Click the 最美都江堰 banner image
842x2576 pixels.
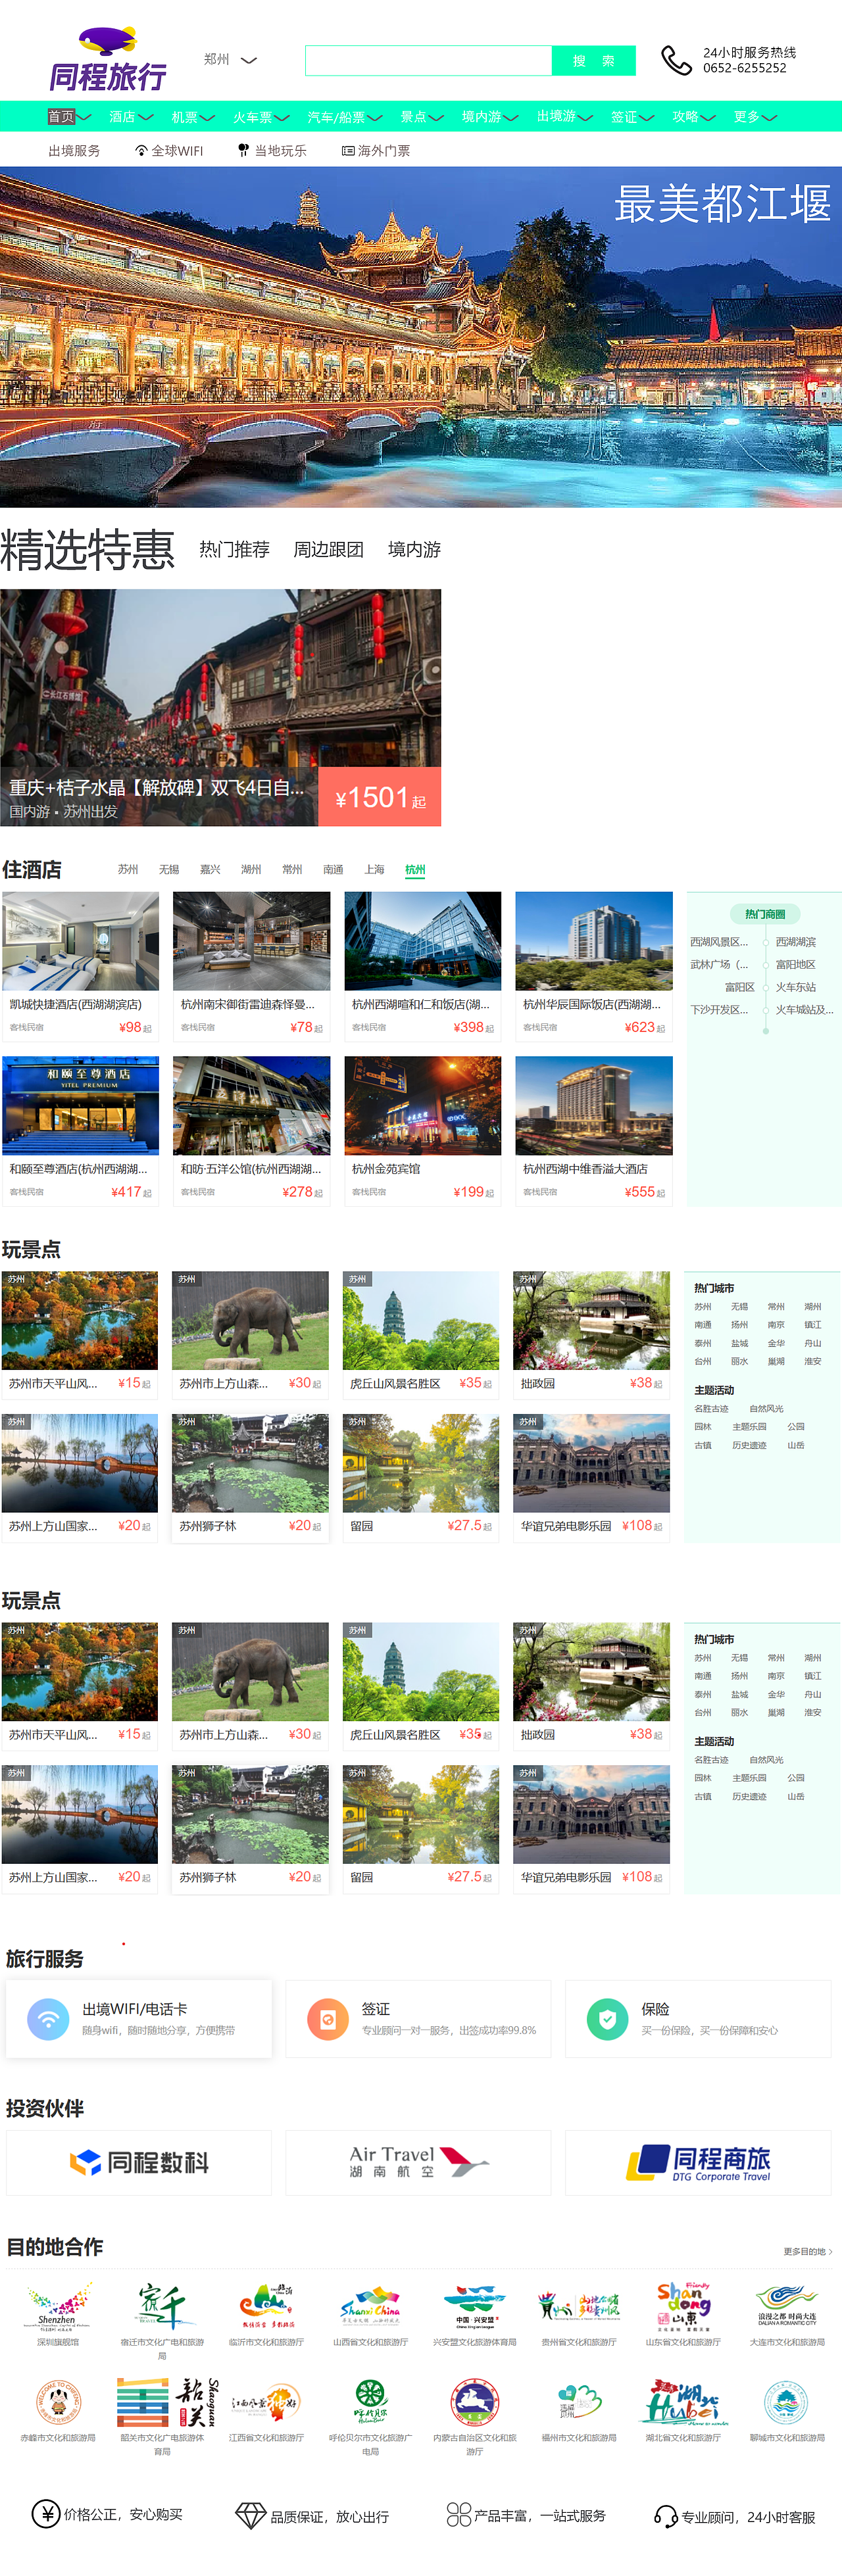tap(421, 337)
